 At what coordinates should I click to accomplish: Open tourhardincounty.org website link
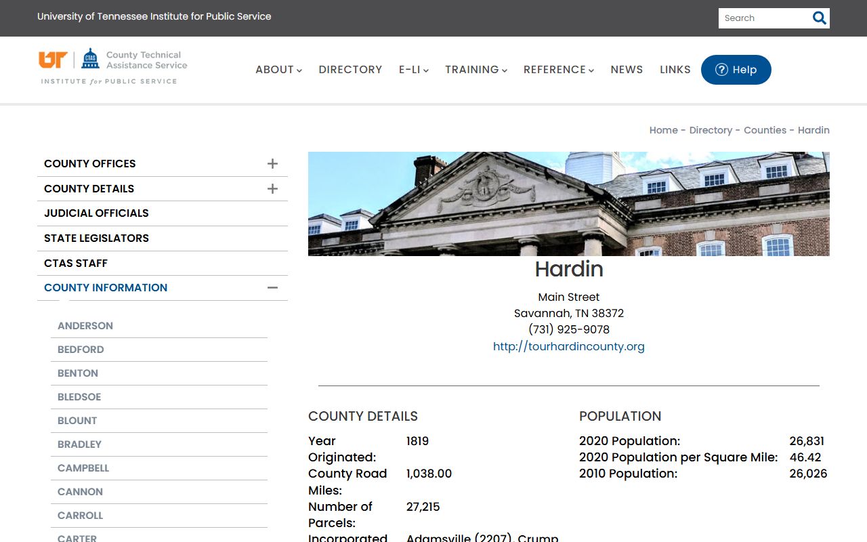pyautogui.click(x=569, y=346)
